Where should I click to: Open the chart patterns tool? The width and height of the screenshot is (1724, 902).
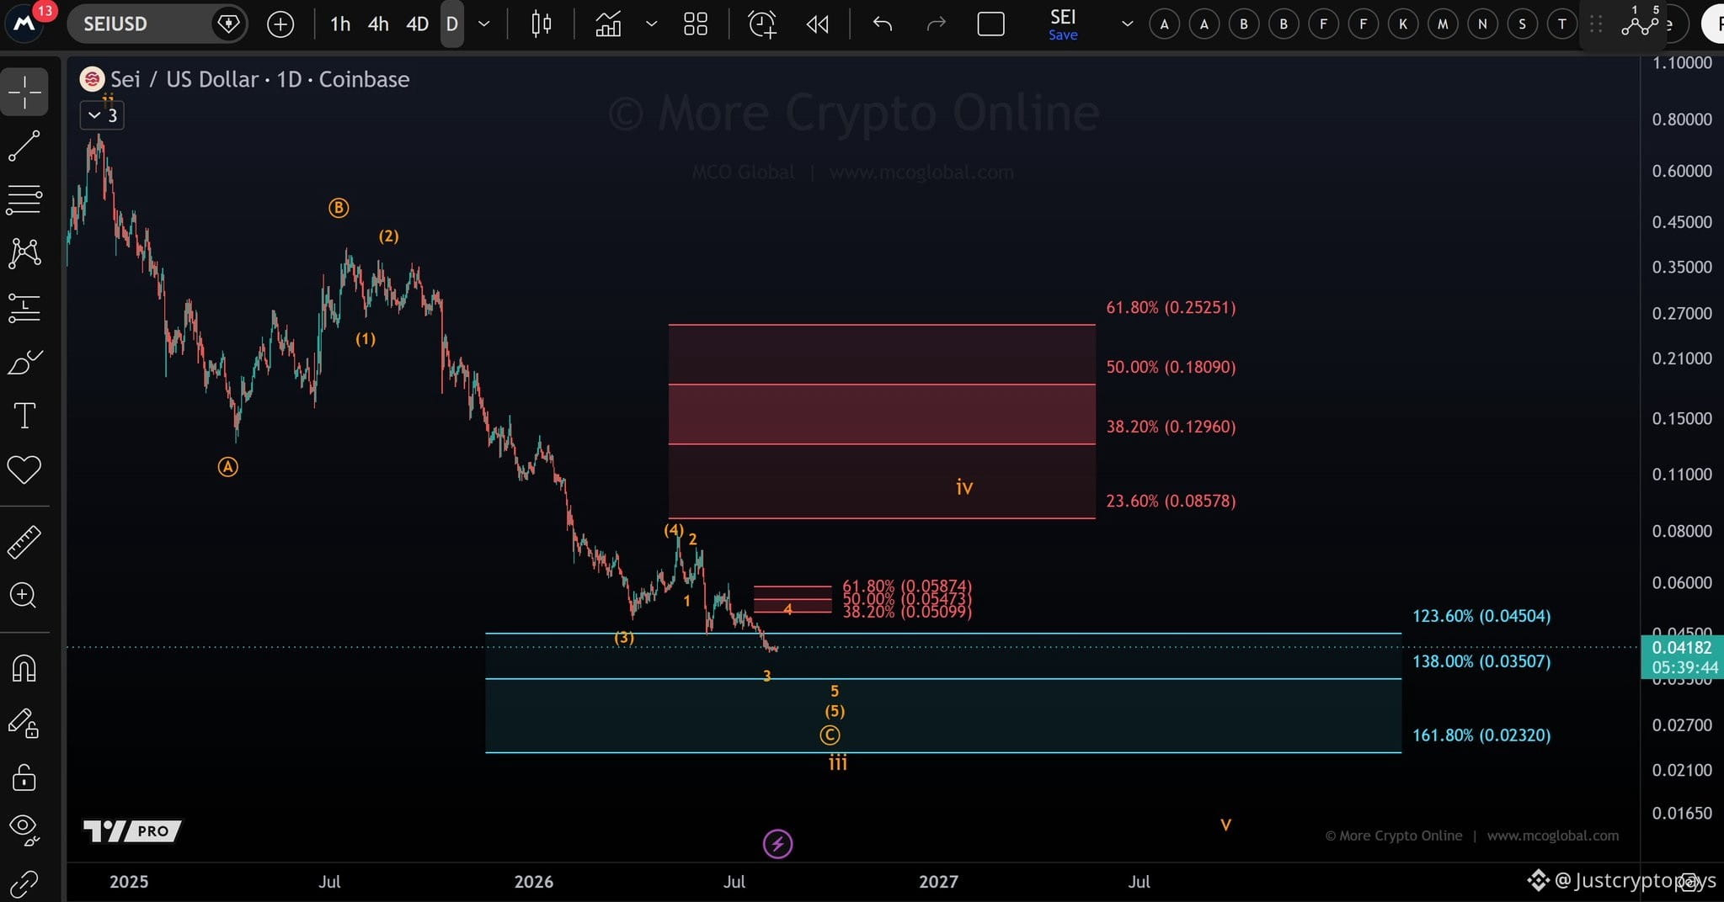coord(24,253)
